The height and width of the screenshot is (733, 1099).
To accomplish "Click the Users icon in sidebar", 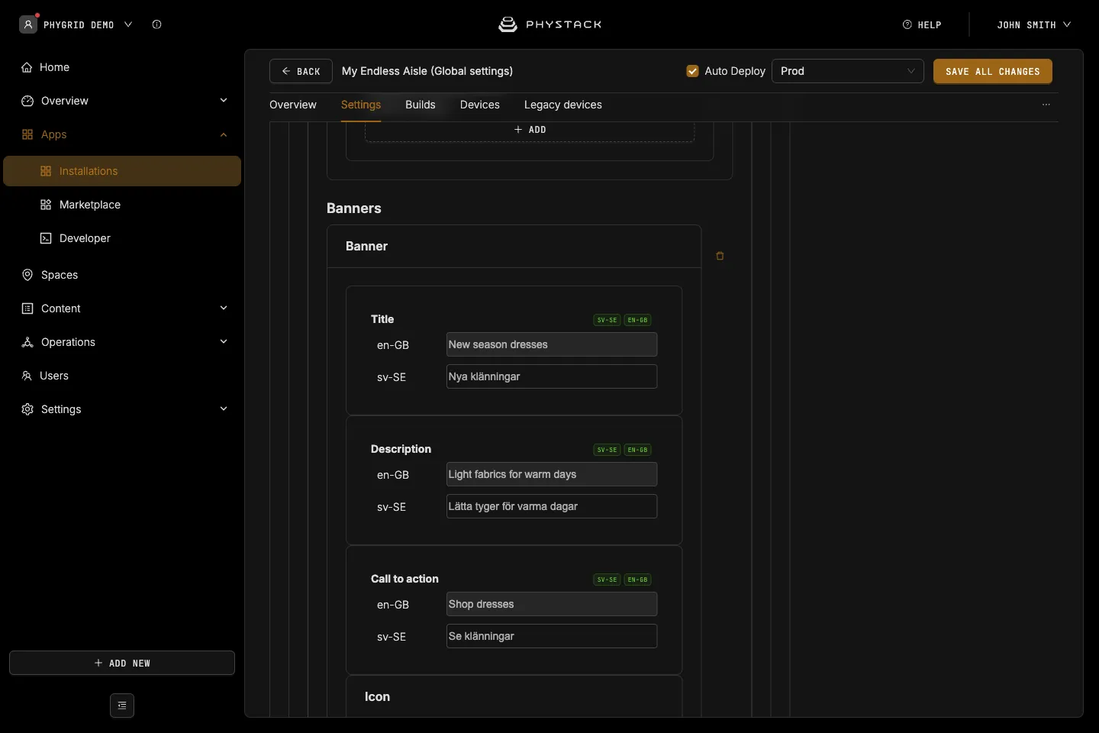I will point(27,376).
